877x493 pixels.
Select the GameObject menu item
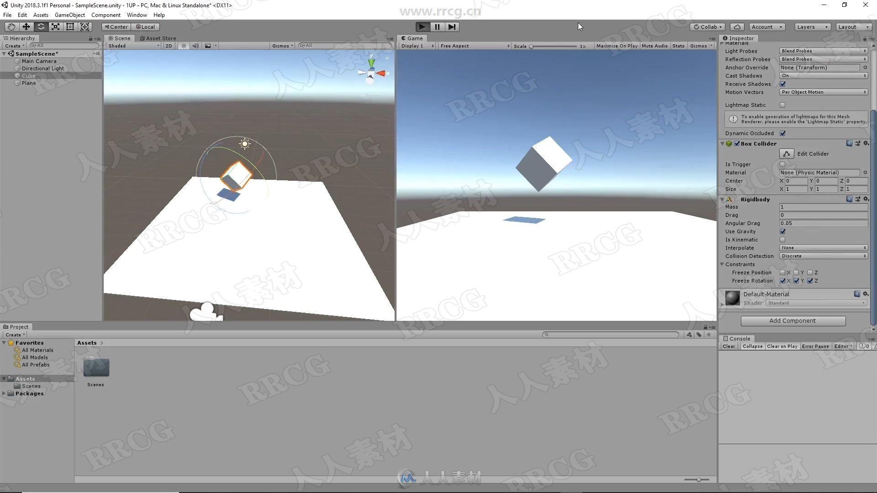click(70, 15)
